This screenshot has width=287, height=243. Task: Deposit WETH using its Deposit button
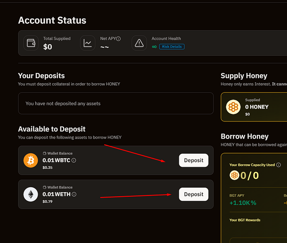(194, 194)
